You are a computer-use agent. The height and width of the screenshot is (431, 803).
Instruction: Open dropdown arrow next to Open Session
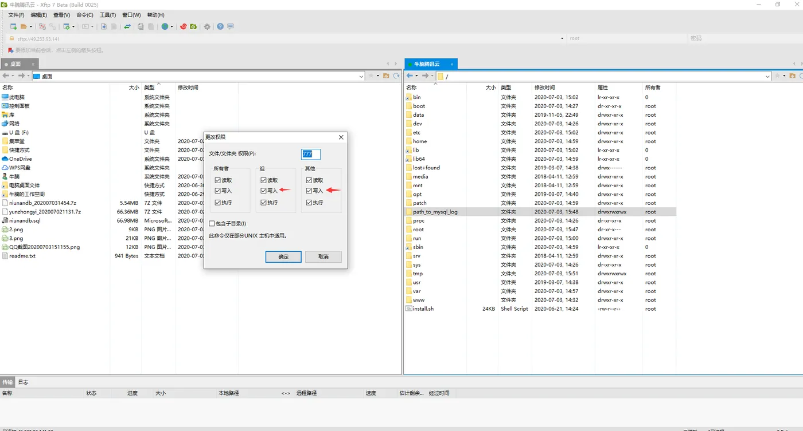30,27
